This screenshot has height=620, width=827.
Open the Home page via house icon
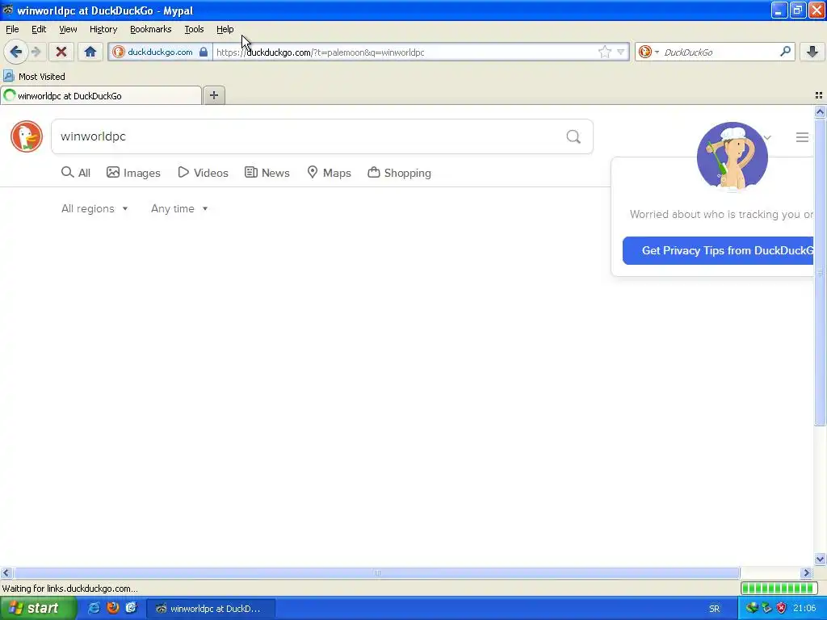pos(90,52)
